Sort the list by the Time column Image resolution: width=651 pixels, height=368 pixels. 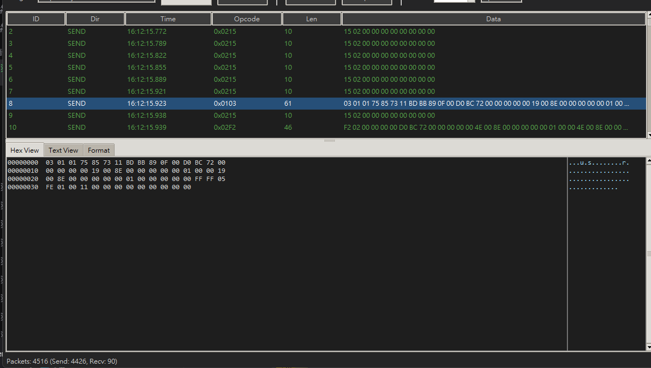(x=168, y=19)
